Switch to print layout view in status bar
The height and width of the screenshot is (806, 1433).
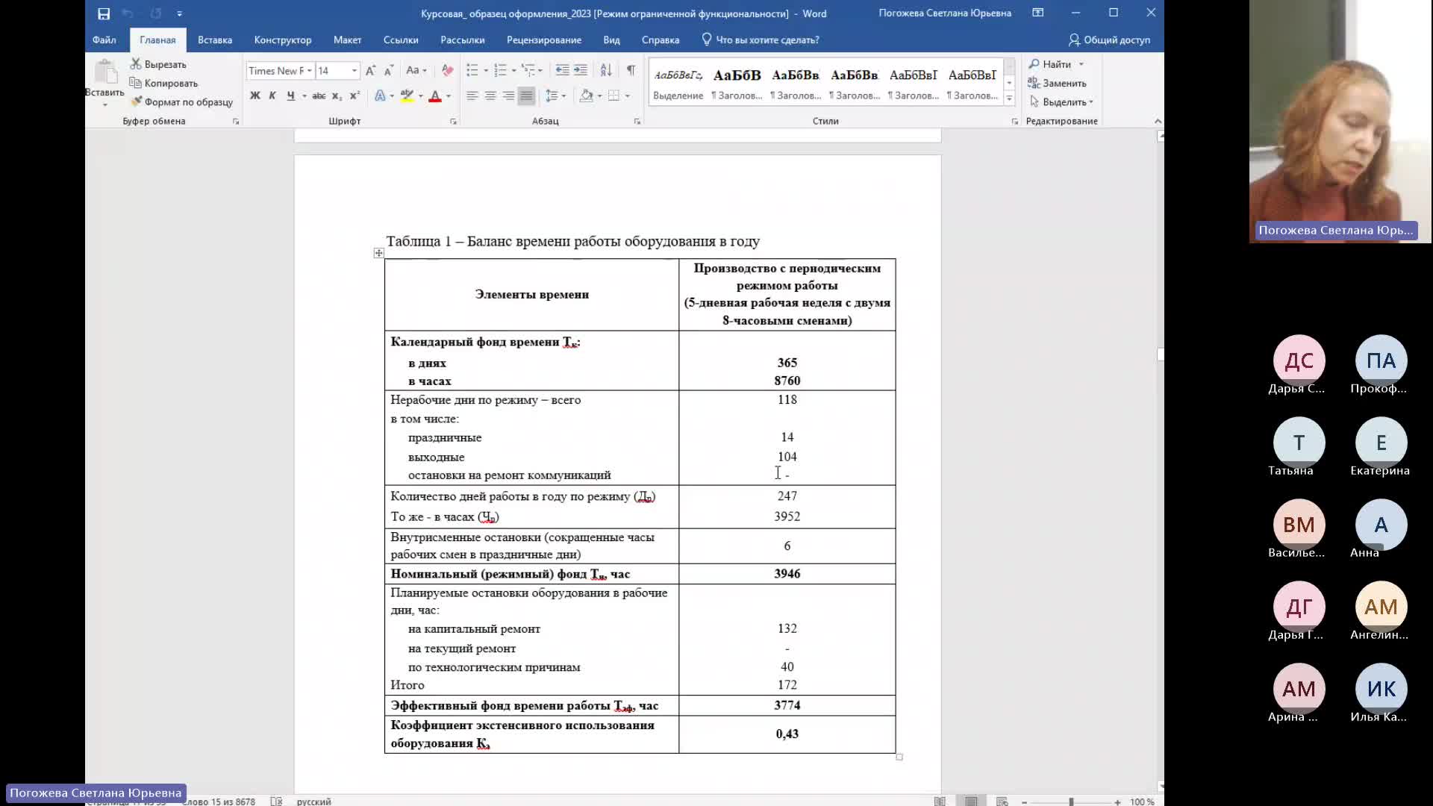971,802
